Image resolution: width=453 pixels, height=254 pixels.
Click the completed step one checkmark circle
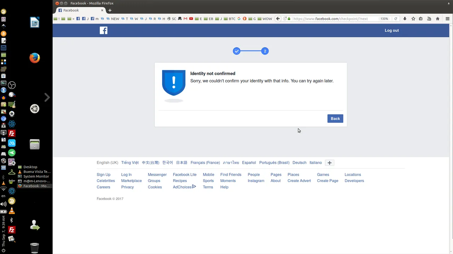click(236, 51)
